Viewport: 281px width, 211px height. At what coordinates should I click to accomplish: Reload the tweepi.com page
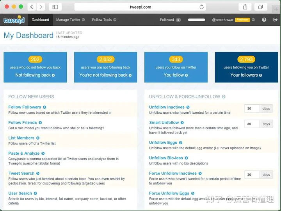click(202, 7)
